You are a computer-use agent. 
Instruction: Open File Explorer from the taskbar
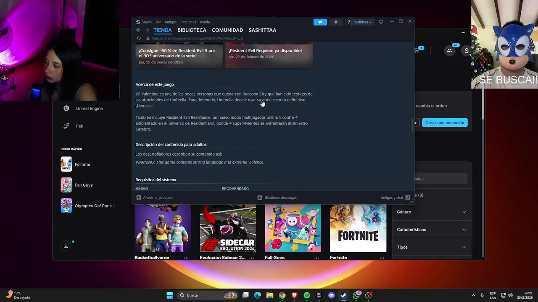click(270, 295)
